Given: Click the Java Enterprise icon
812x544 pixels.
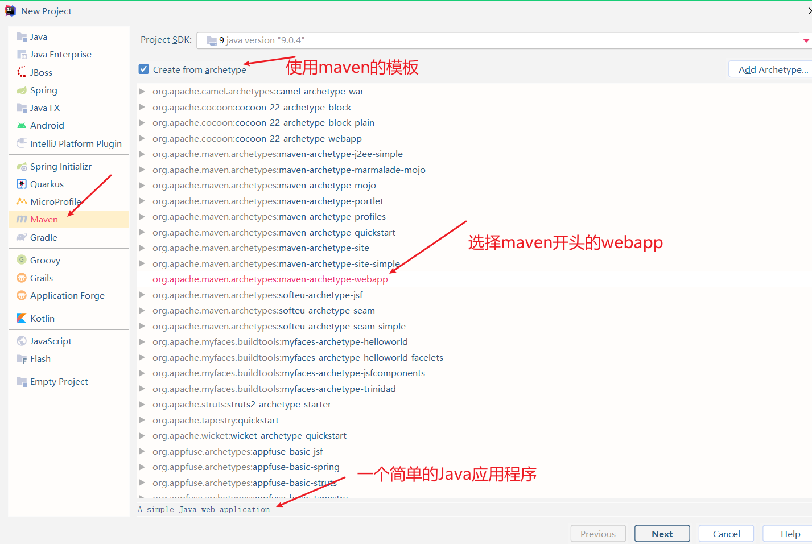Looking at the screenshot, I should pos(22,55).
